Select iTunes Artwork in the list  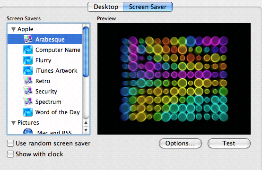click(x=56, y=70)
